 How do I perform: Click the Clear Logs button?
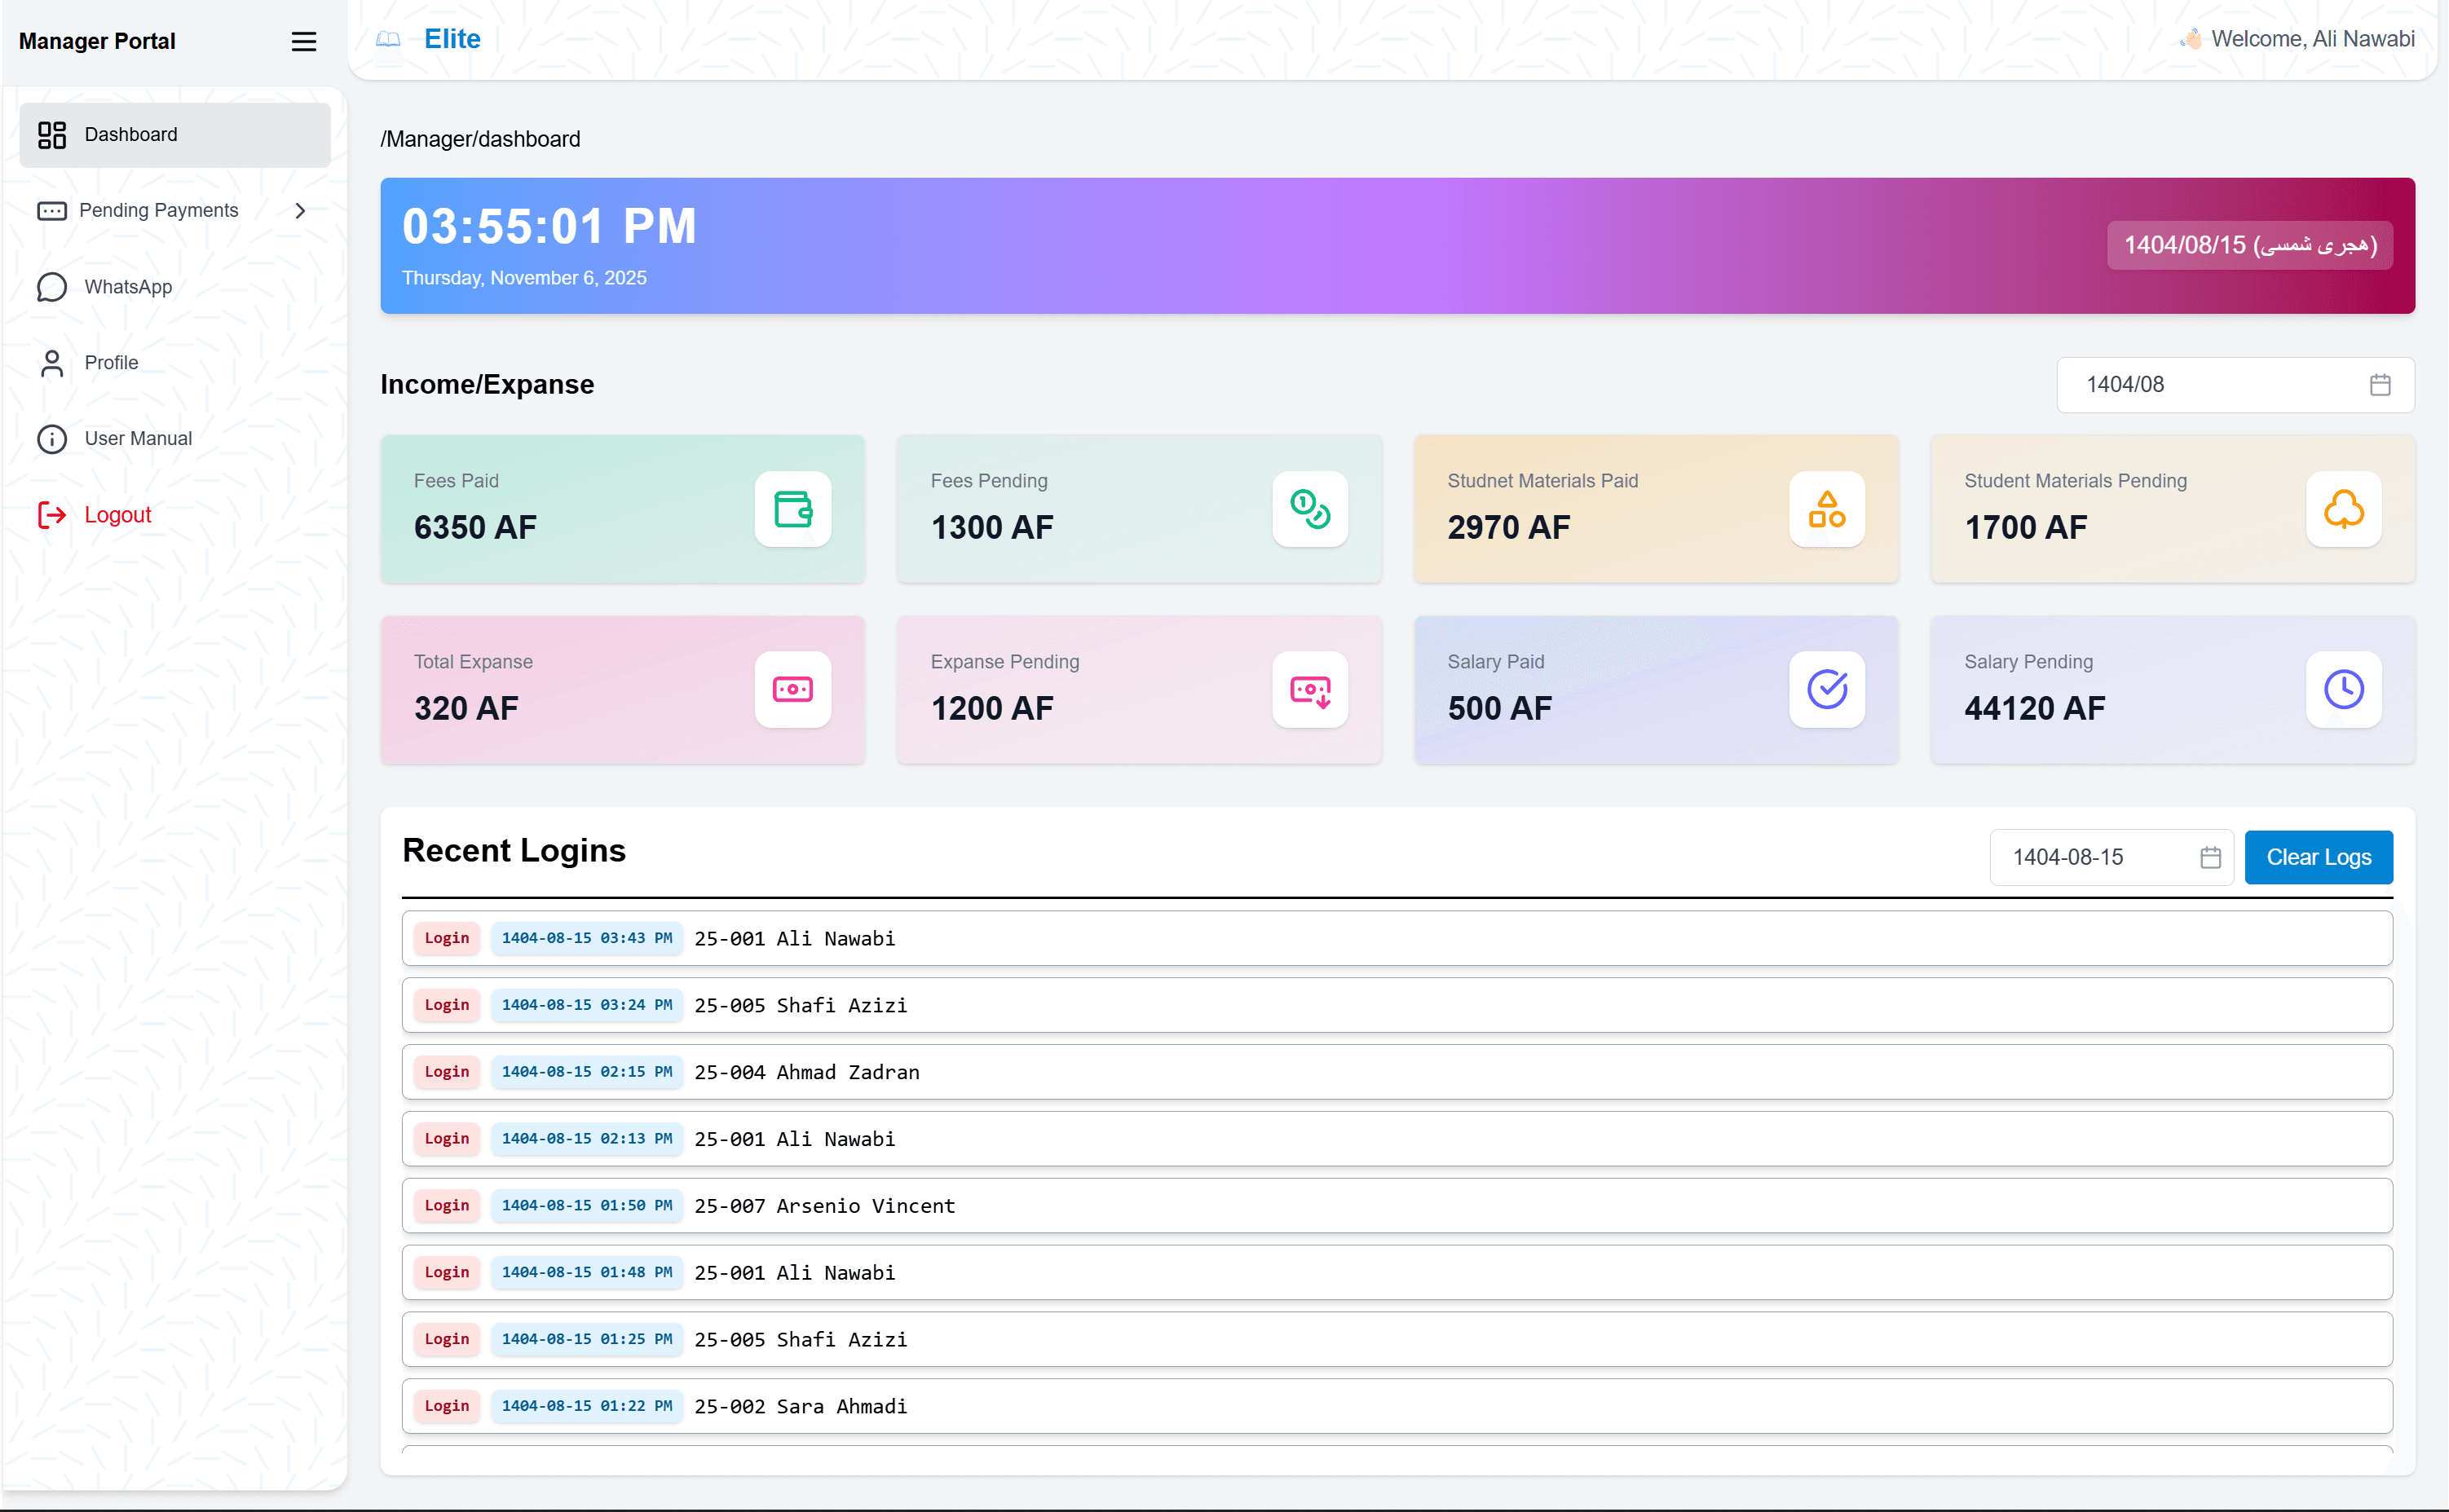[2318, 856]
